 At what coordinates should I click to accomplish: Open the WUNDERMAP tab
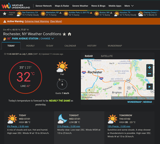tap(115, 46)
